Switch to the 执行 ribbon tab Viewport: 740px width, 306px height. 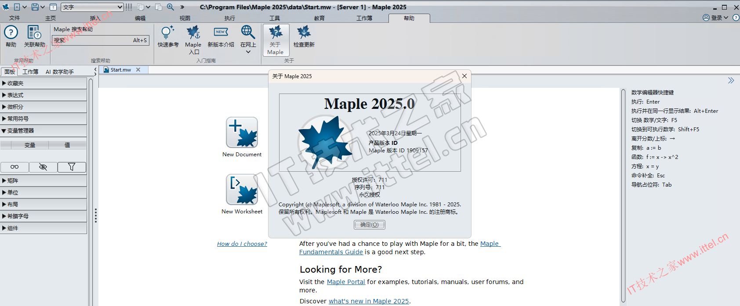coord(230,18)
